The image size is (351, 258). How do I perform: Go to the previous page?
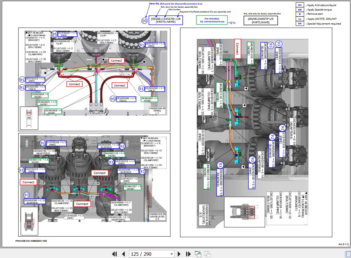click(x=124, y=254)
